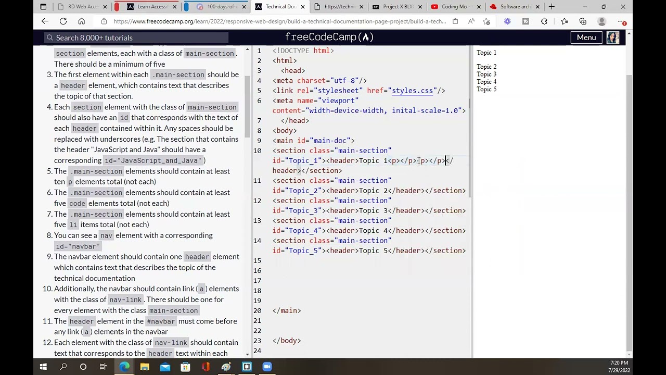
Task: Open Collections icon in toolbar
Action: (x=583, y=21)
